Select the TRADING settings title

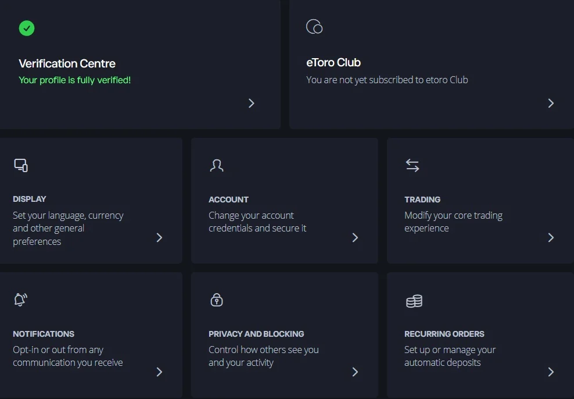(422, 199)
